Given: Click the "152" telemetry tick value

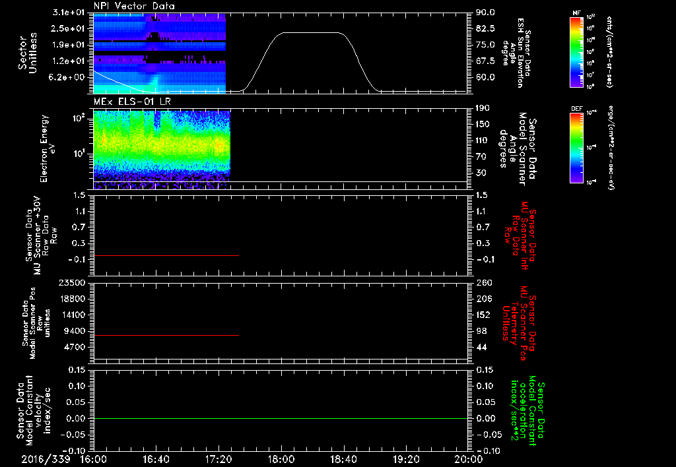Looking at the screenshot, I should [483, 315].
